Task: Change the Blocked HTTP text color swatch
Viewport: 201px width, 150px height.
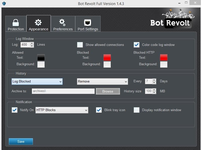Action: [164, 57]
